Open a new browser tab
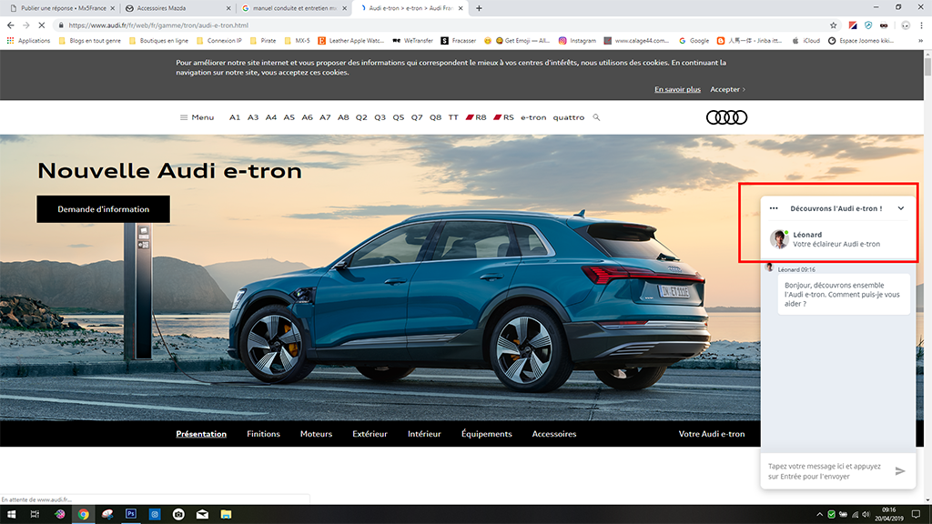 (x=479, y=8)
